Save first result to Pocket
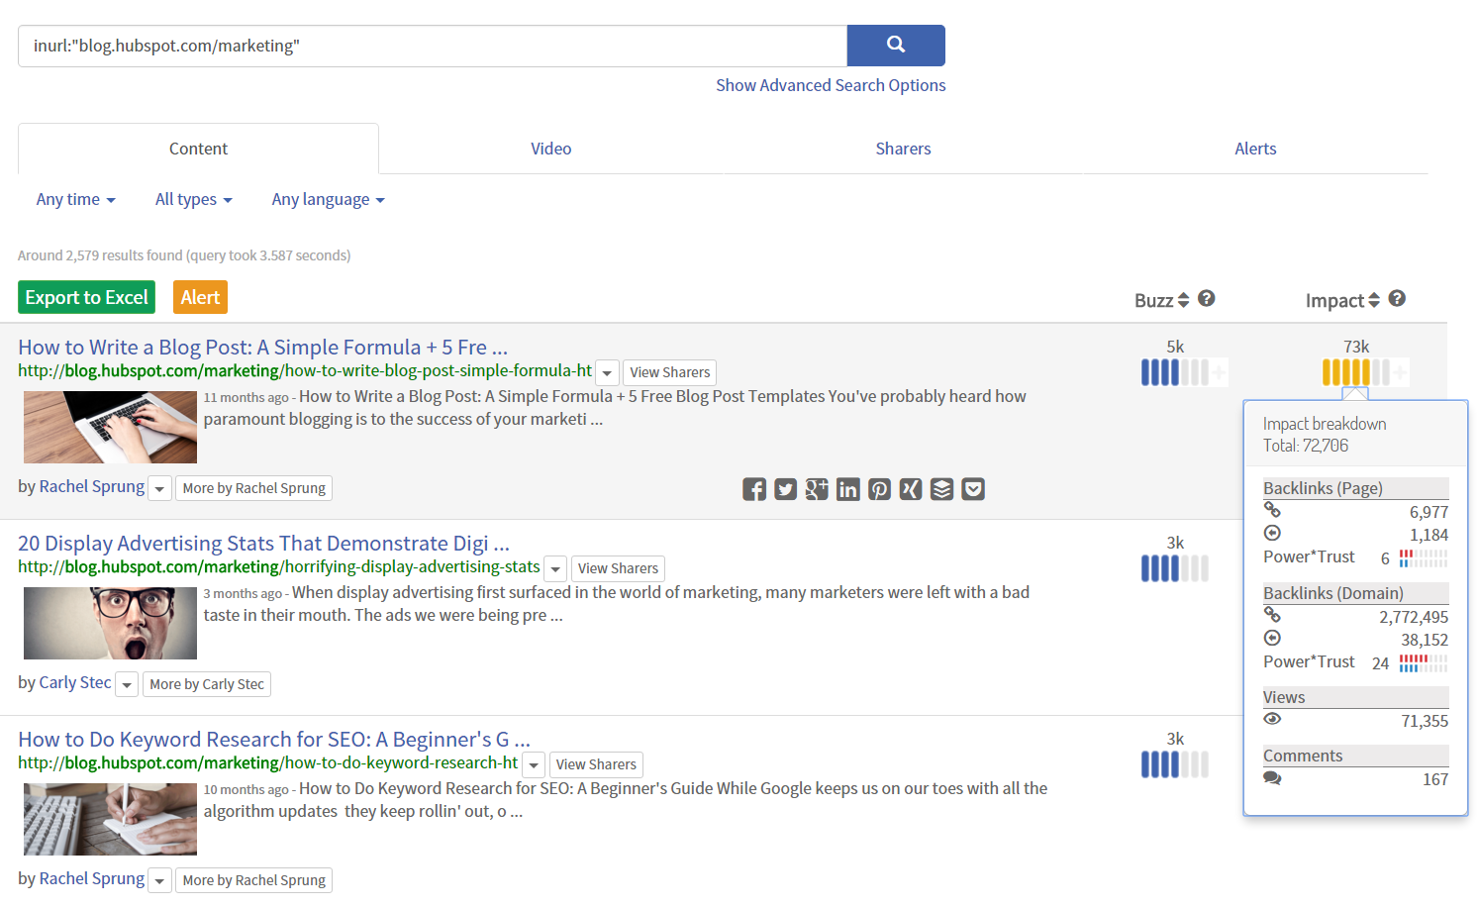1477x909 pixels. click(x=973, y=489)
